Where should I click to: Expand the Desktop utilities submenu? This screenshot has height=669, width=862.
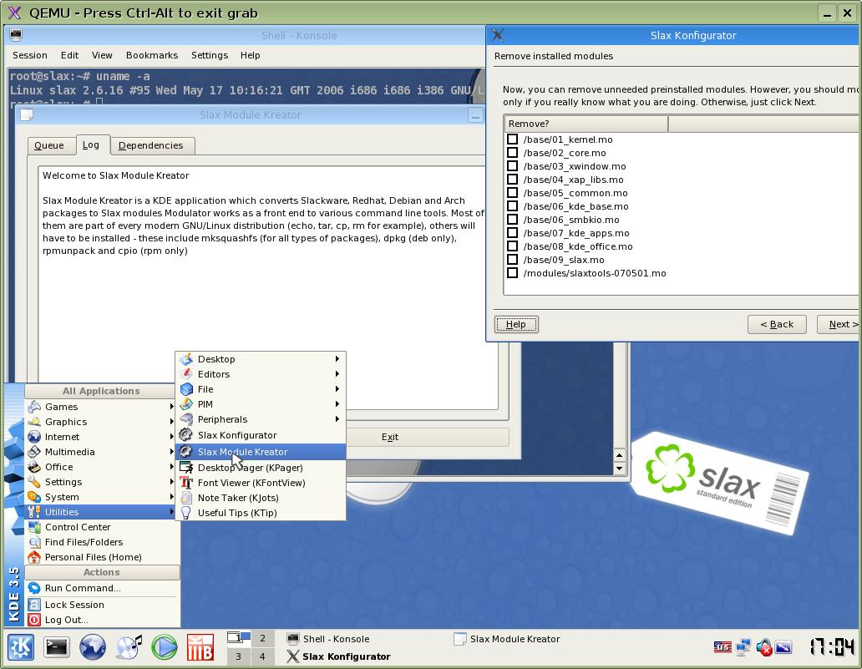click(261, 359)
